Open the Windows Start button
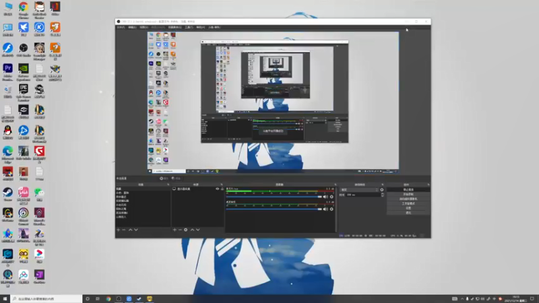Image resolution: width=539 pixels, height=303 pixels. point(5,299)
